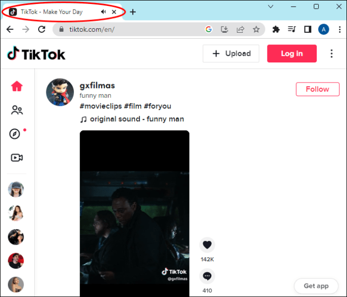Open the Explore compass icon
This screenshot has width=347, height=297.
pos(15,134)
